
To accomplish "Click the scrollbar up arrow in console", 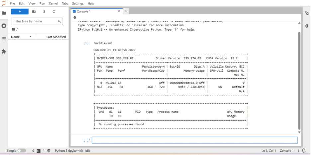I will coord(299,23).
